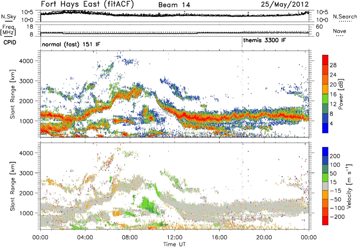Click the '4000' tick in the power panel

26,61
